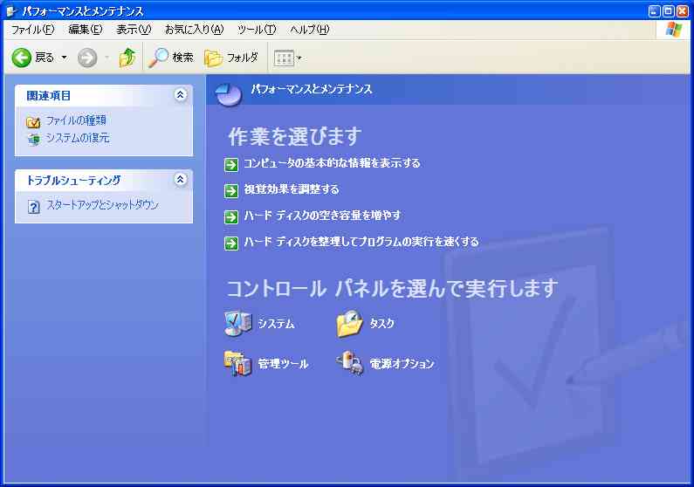Viewport: 694px width, 487px height.
Task: Click the Views grid icon
Action: pos(284,58)
